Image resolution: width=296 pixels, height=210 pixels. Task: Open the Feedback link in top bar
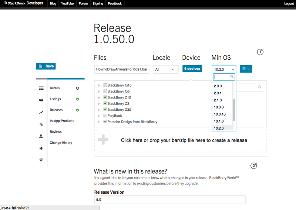click(115, 4)
